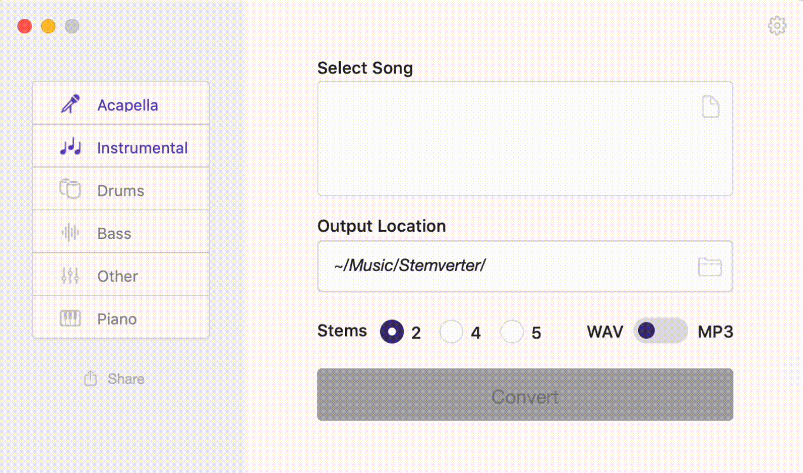Image resolution: width=803 pixels, height=473 pixels.
Task: Click the Piano keyboard icon
Action: pyautogui.click(x=71, y=318)
